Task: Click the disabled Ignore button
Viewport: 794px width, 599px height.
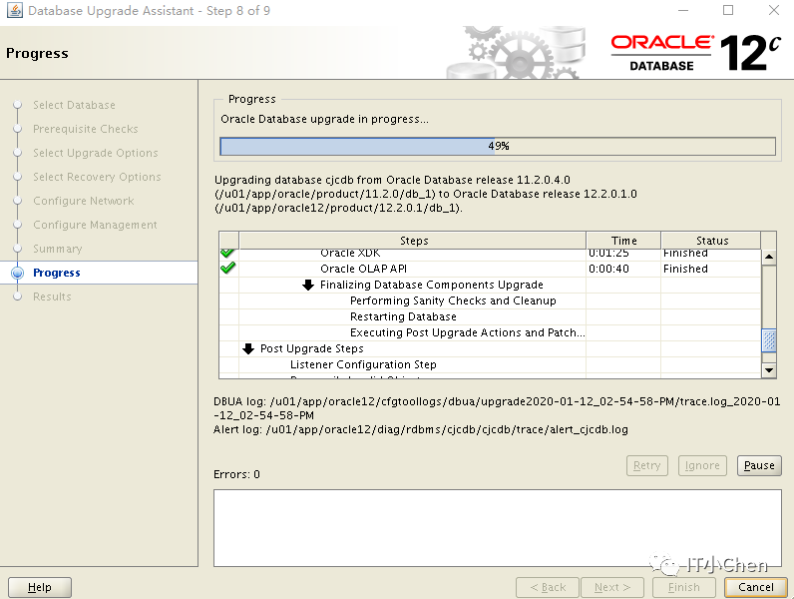Action: click(x=702, y=465)
